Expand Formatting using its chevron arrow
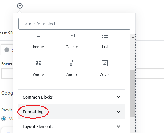Viewport: 164px width, 133px height. pyautogui.click(x=119, y=112)
